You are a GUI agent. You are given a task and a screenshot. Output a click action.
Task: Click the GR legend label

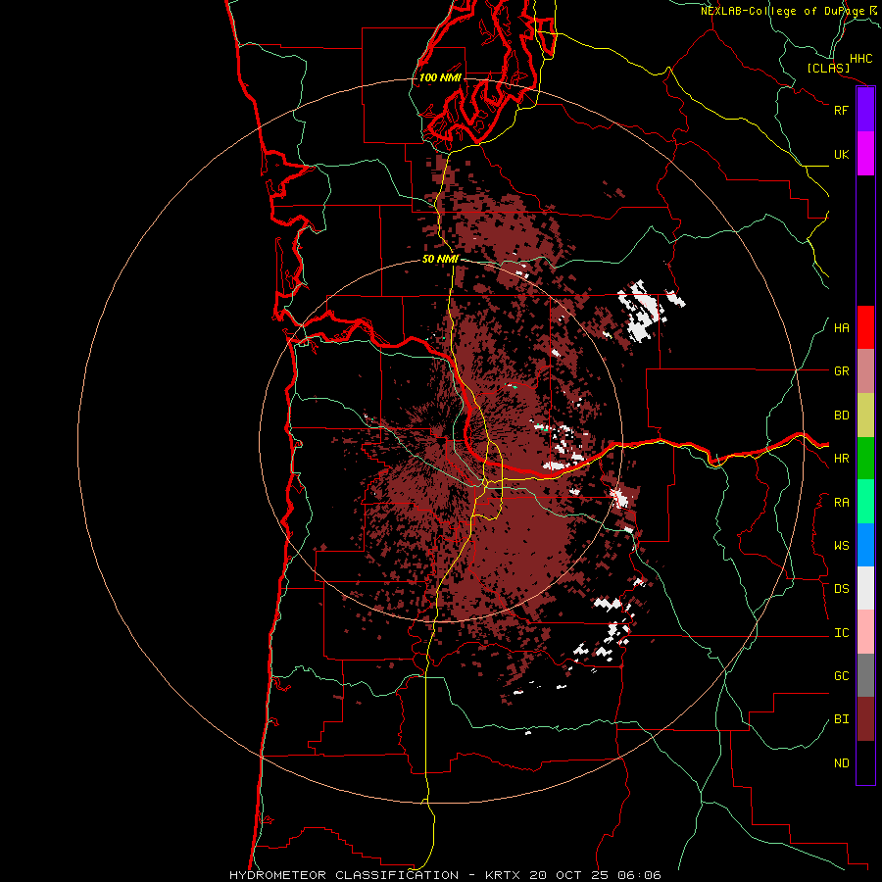[x=841, y=371]
